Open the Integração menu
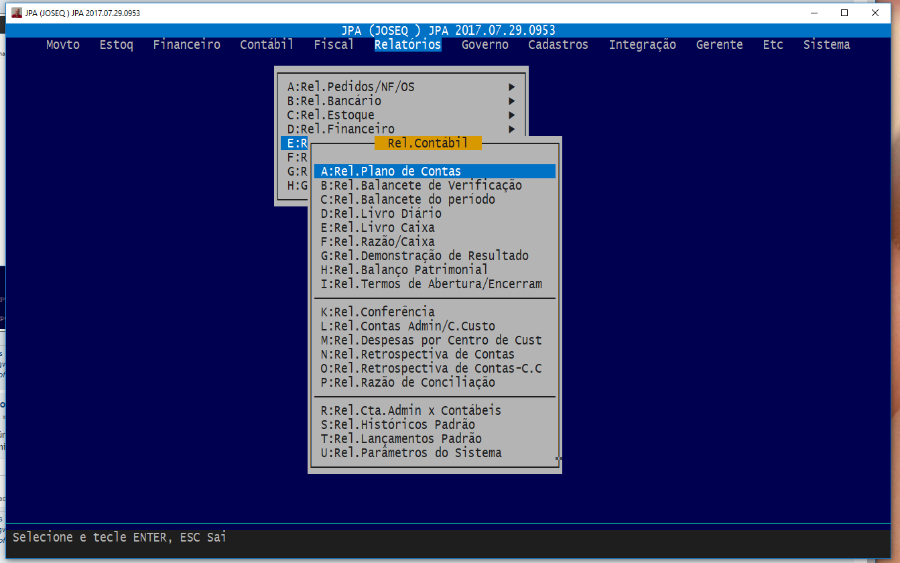The height and width of the screenshot is (563, 900). click(643, 45)
